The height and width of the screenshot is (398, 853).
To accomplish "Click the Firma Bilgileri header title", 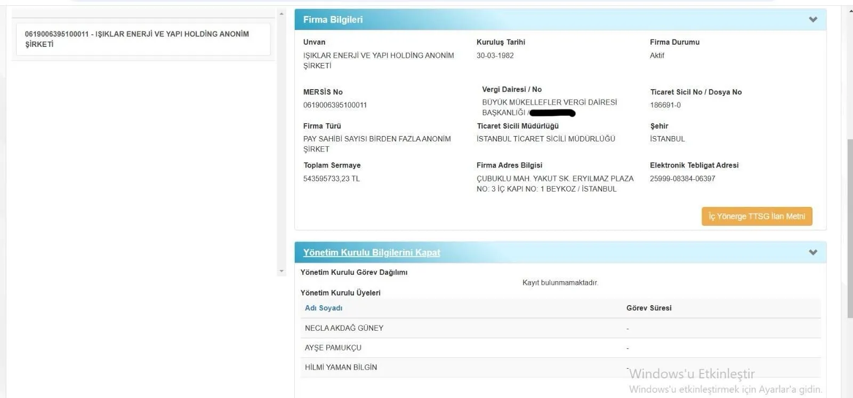I will 333,20.
